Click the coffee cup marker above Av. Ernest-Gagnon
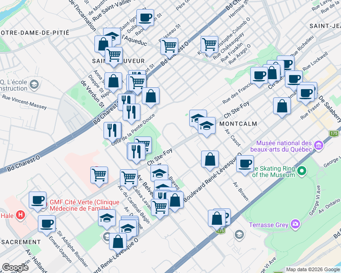341x273 pixels. [x=47, y=225]
